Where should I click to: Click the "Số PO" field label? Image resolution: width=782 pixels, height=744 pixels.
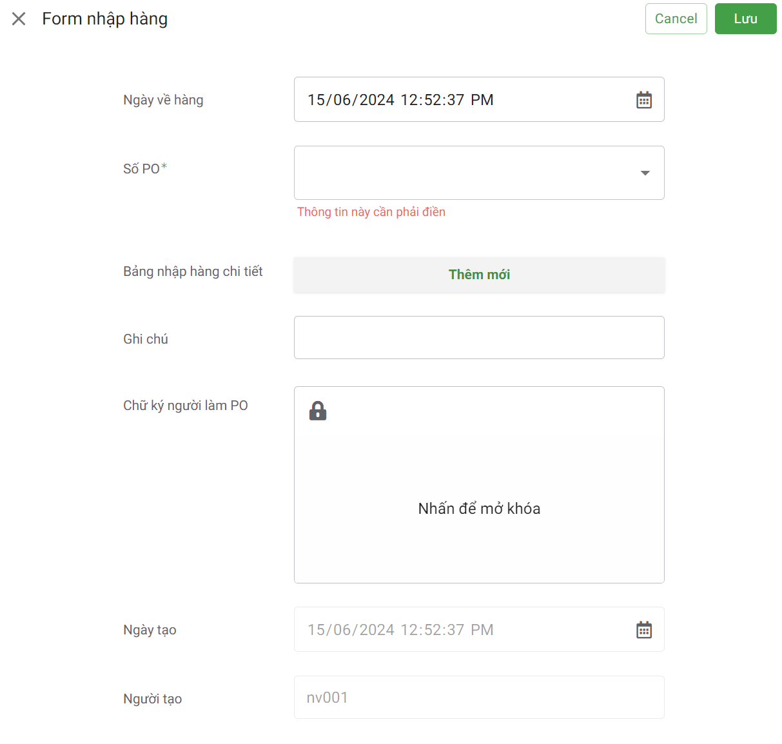(142, 169)
